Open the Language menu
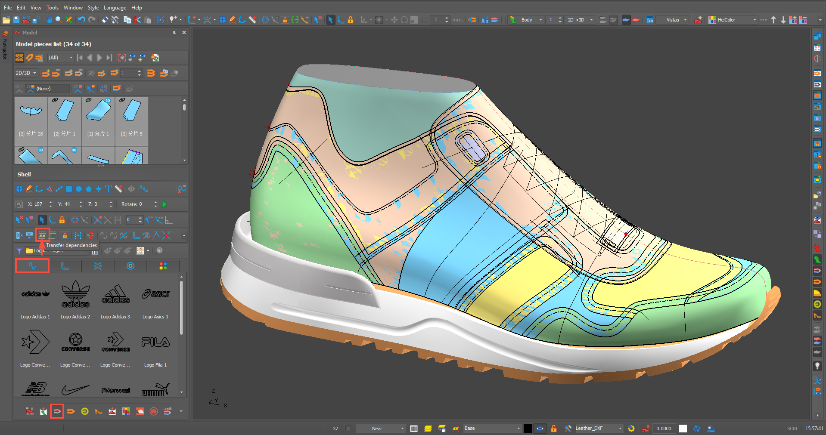The height and width of the screenshot is (435, 826). click(115, 8)
